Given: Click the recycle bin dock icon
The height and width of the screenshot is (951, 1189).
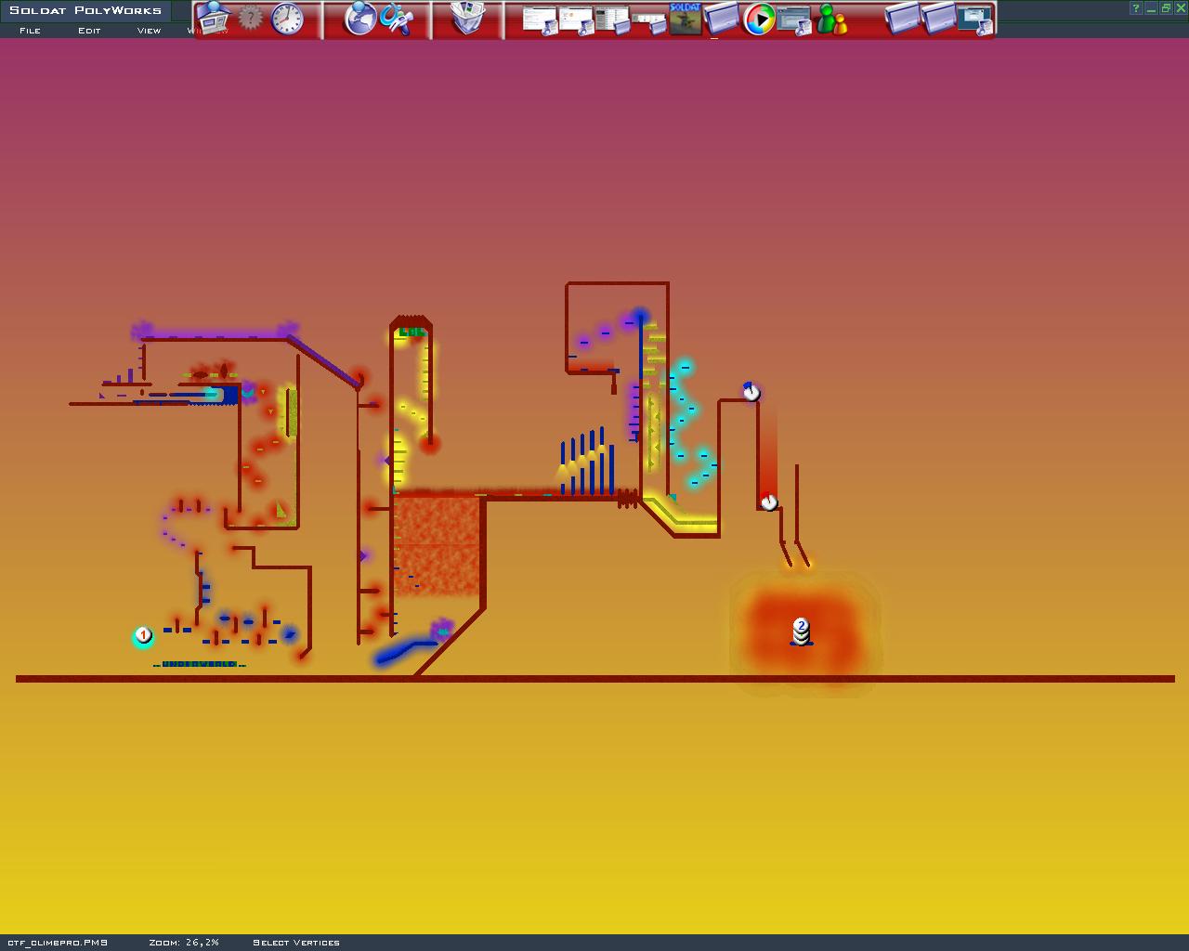Looking at the screenshot, I should 468,19.
